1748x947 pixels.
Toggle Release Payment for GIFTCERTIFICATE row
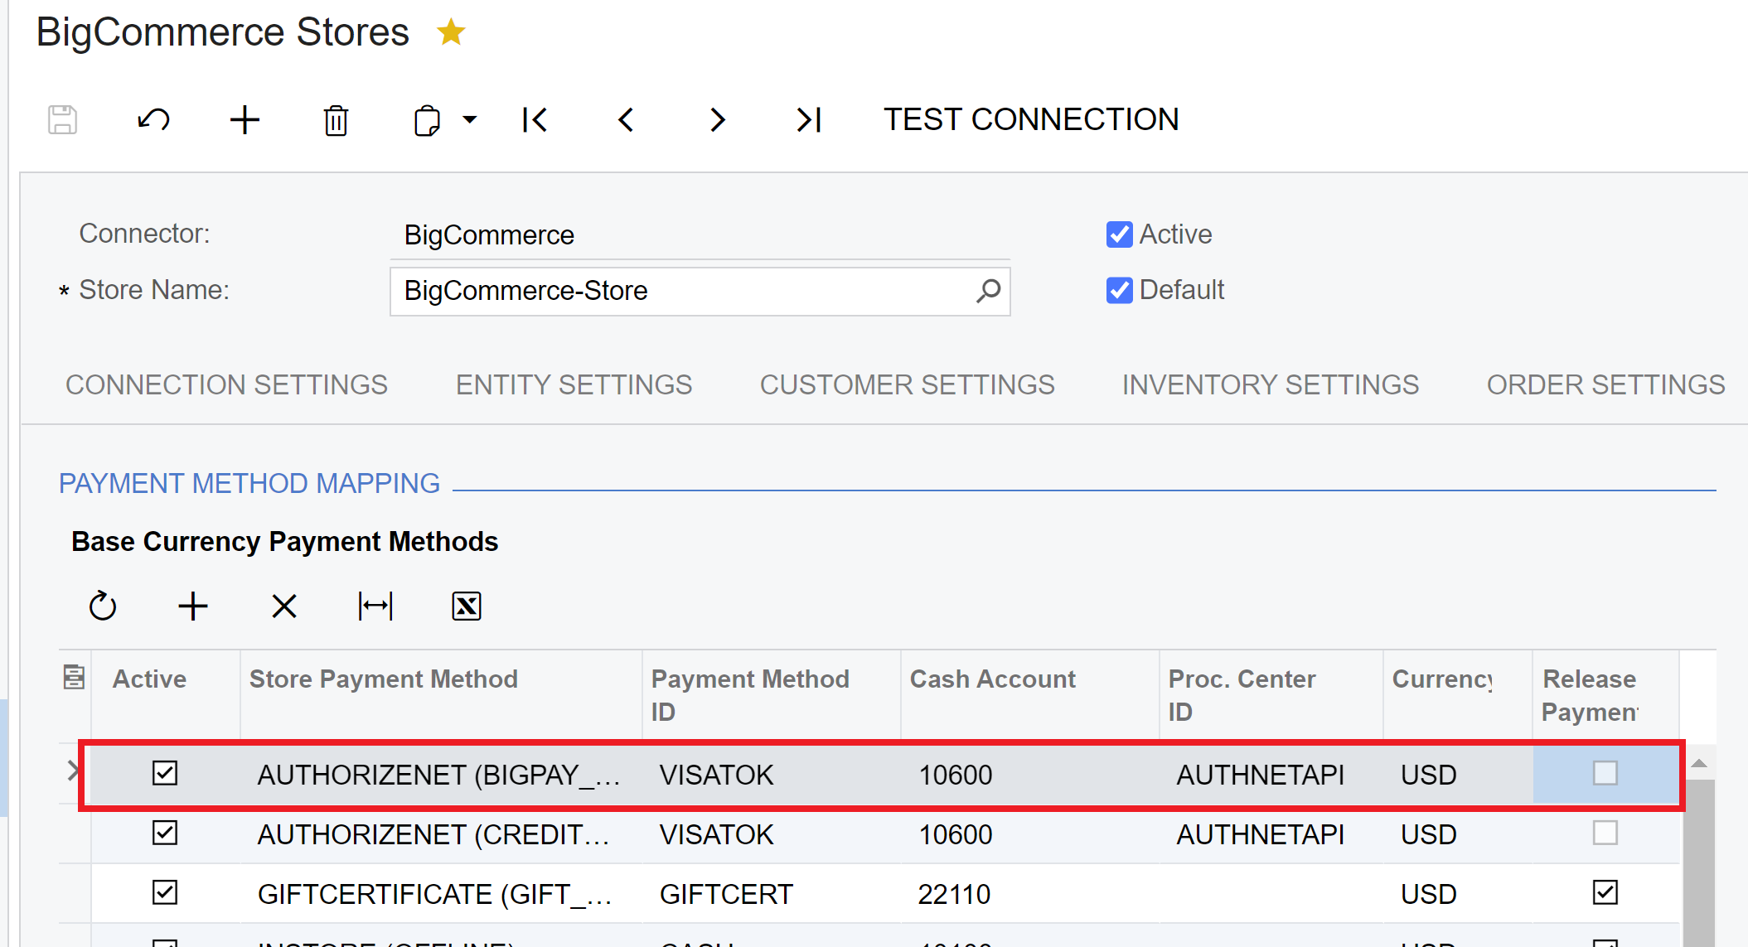pyautogui.click(x=1605, y=892)
